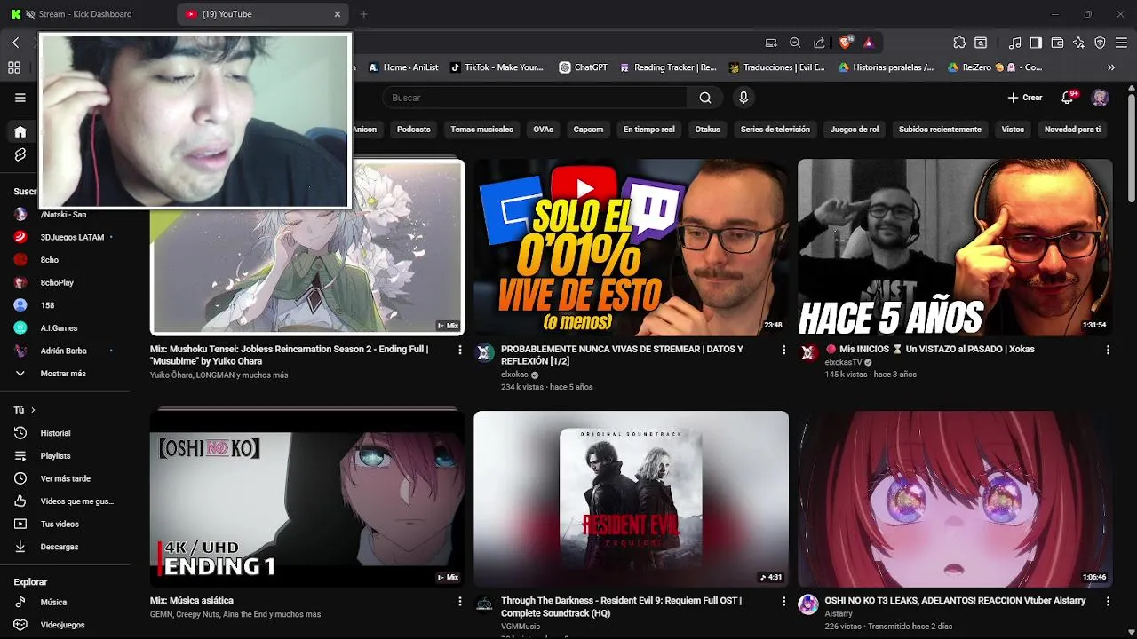Viewport: 1137px width, 639px height.
Task: Open options menu for Música asiática mix
Action: (459, 601)
